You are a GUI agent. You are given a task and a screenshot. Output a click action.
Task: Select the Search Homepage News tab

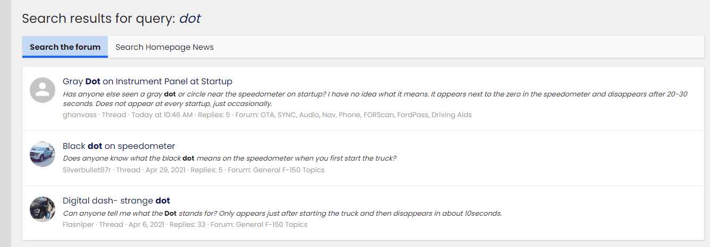165,47
